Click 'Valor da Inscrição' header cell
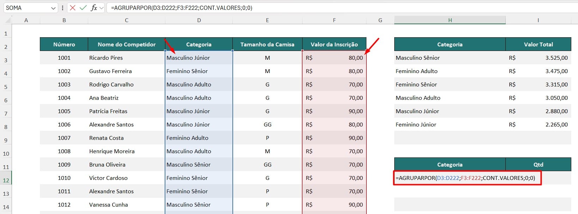578x214 pixels. (x=334, y=44)
